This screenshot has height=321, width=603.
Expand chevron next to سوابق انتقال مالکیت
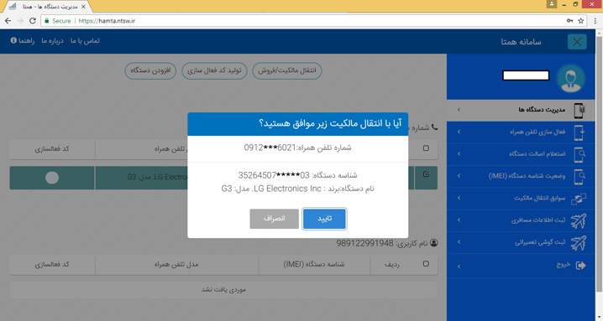coord(459,198)
